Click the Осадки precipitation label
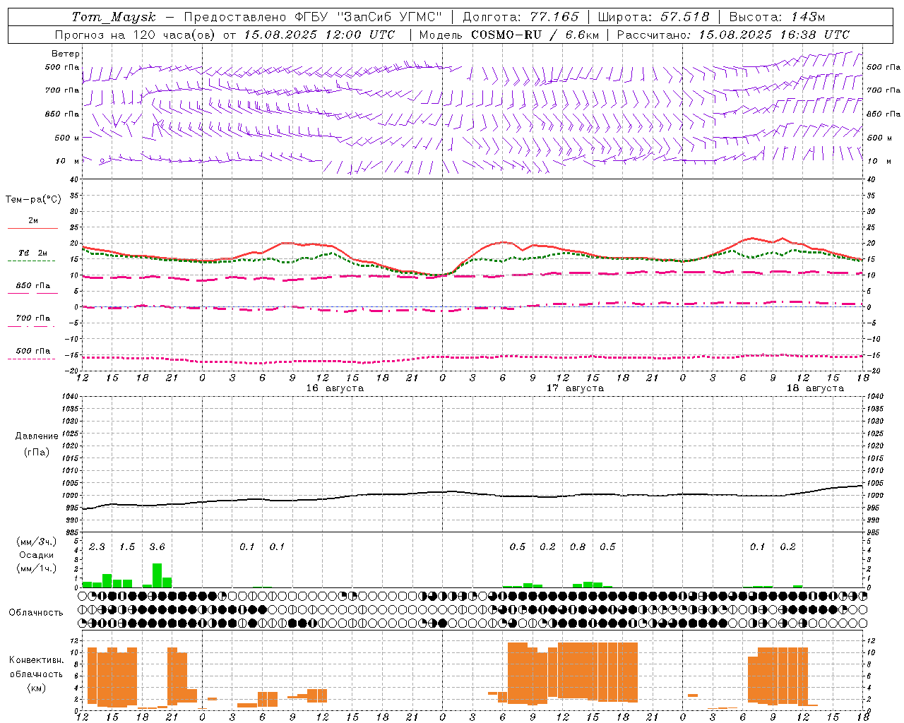This screenshot has height=723, width=904. coord(37,555)
